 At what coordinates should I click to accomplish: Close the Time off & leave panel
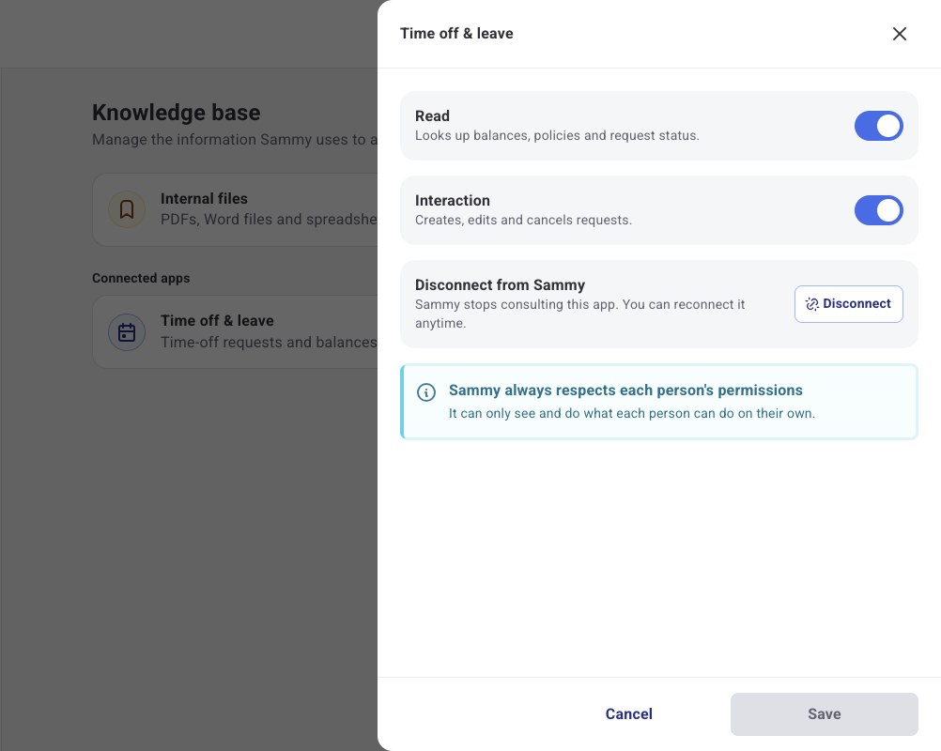[899, 34]
